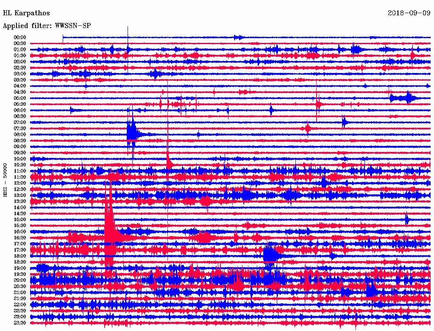
Task: Select the 23:30 time label
Action: point(20,323)
